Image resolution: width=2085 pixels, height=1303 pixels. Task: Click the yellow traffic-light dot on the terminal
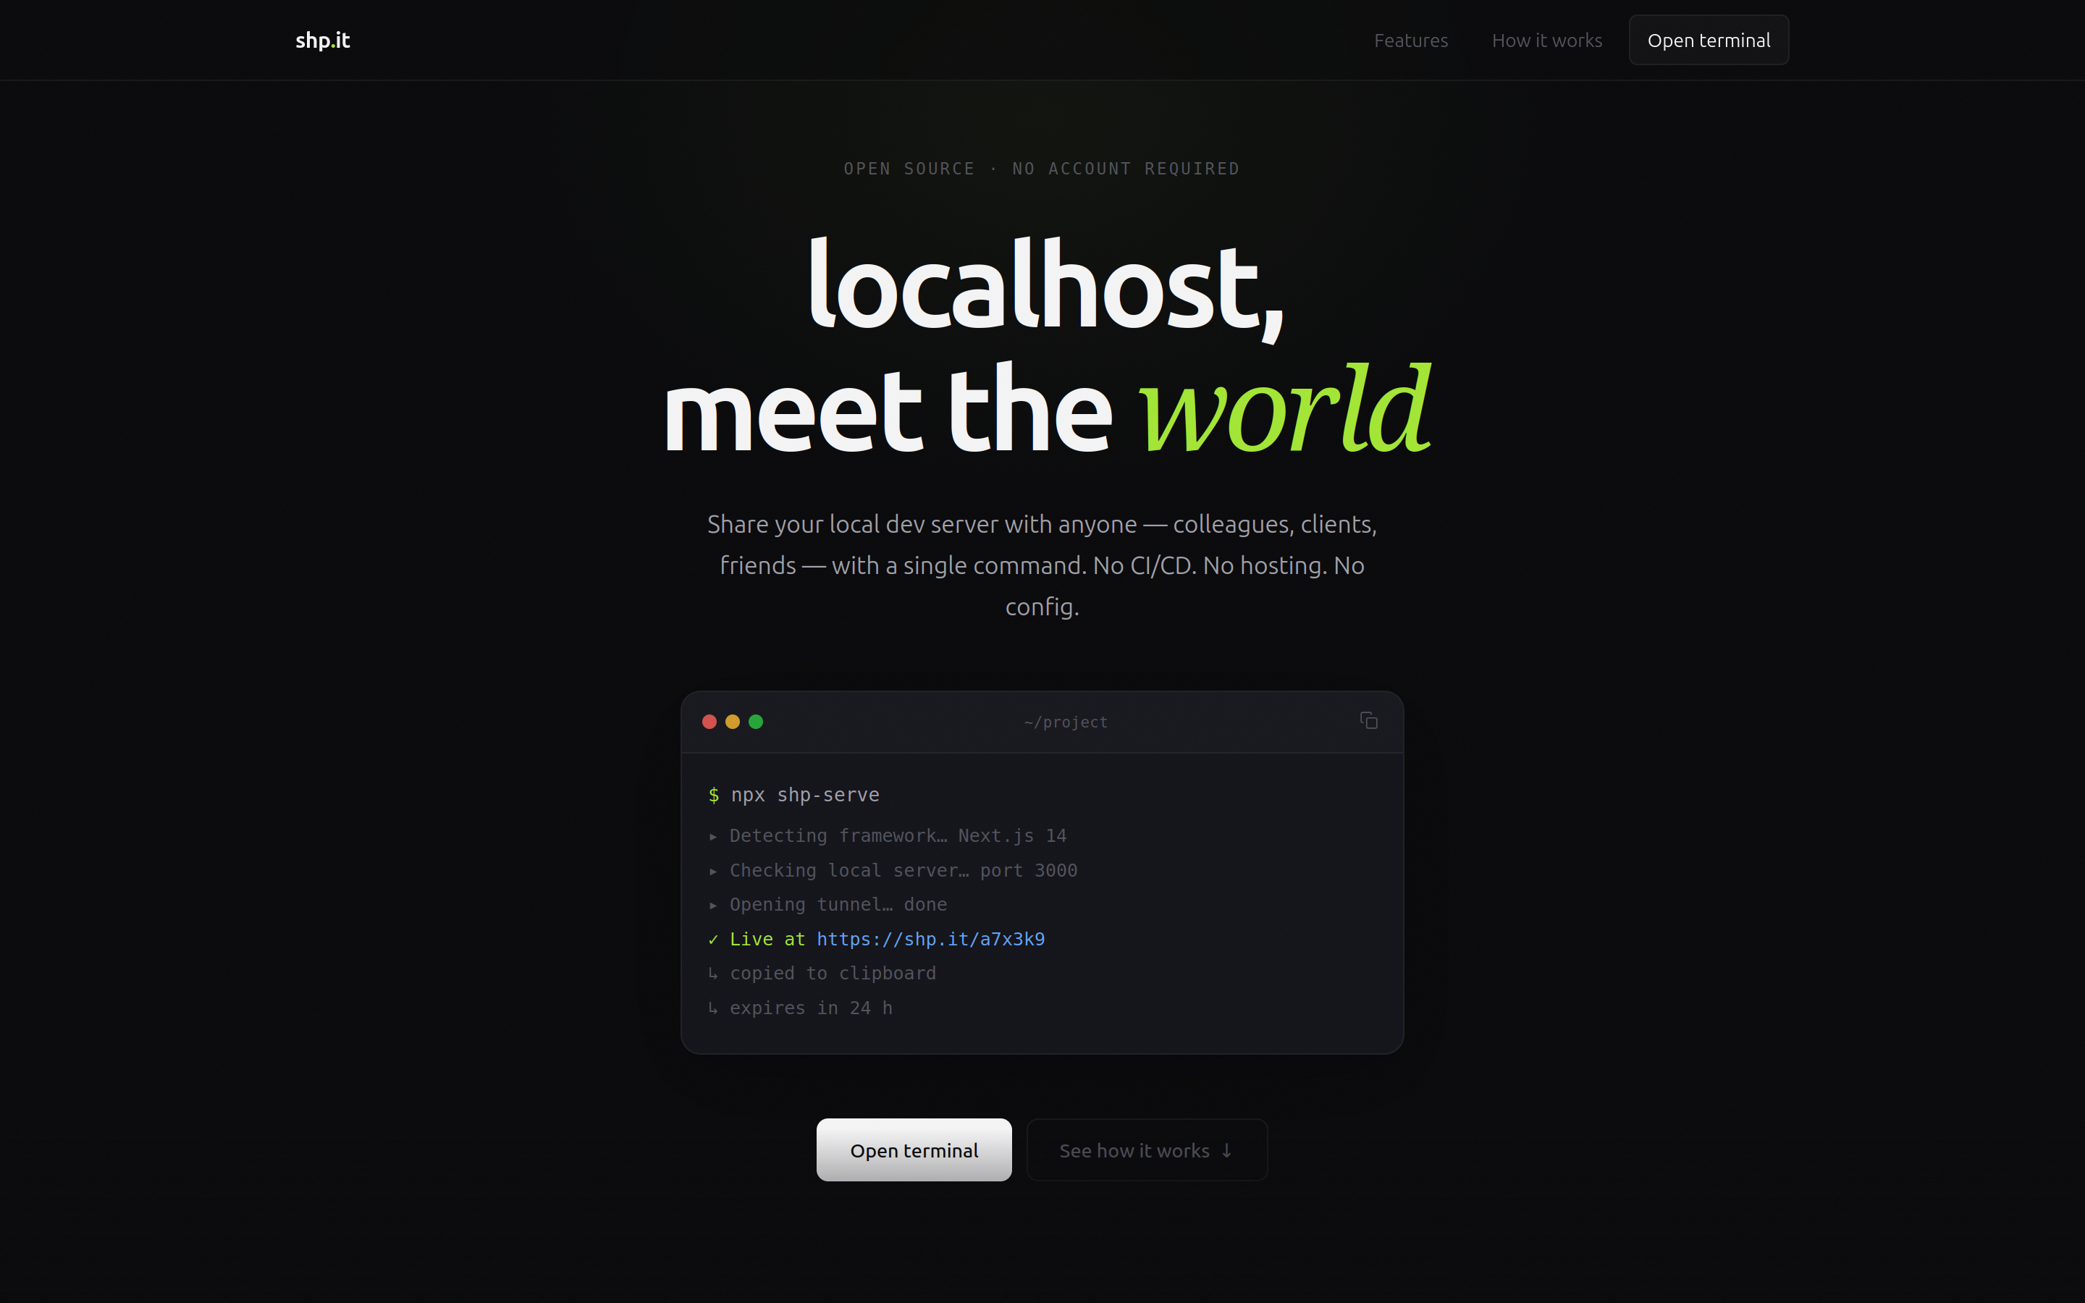733,721
